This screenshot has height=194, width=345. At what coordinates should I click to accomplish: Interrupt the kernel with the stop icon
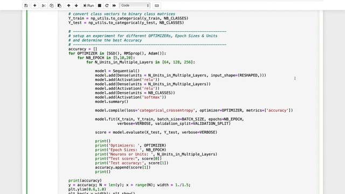[x=99, y=5]
